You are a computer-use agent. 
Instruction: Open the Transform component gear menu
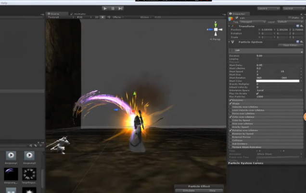click(303, 26)
